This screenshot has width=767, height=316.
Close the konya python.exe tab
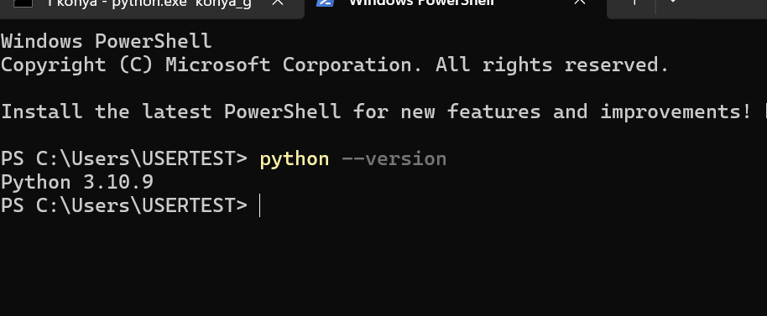coord(278,3)
